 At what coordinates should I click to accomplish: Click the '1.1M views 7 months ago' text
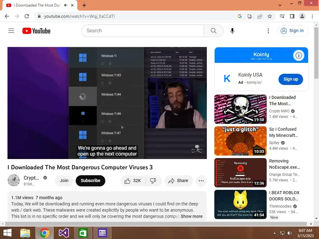(37, 198)
